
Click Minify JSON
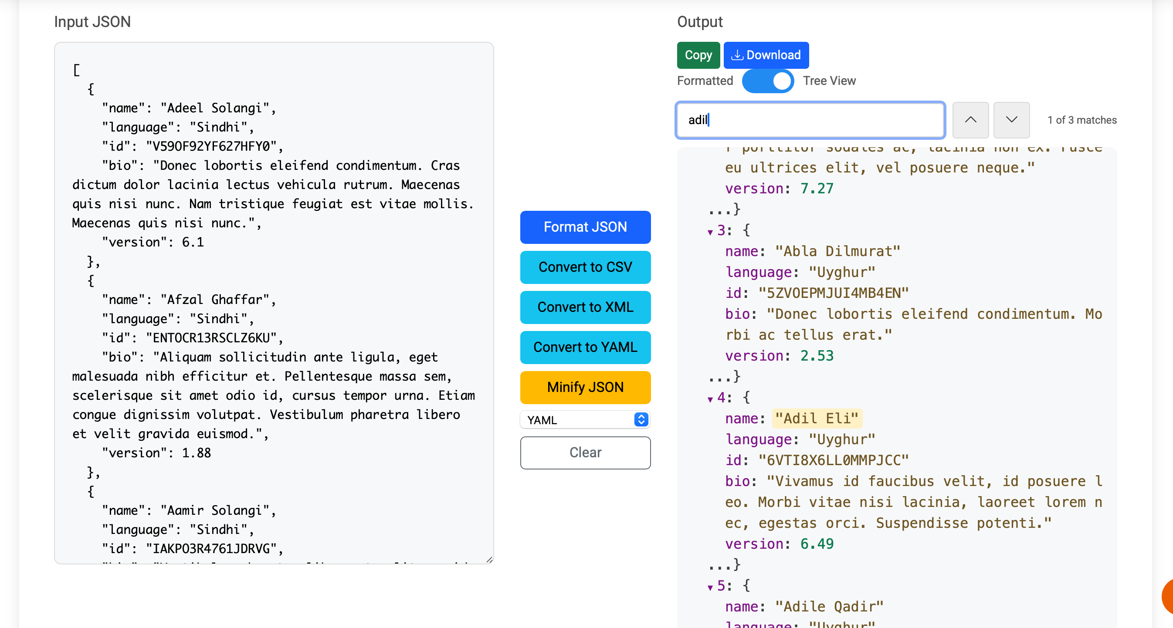coord(585,387)
